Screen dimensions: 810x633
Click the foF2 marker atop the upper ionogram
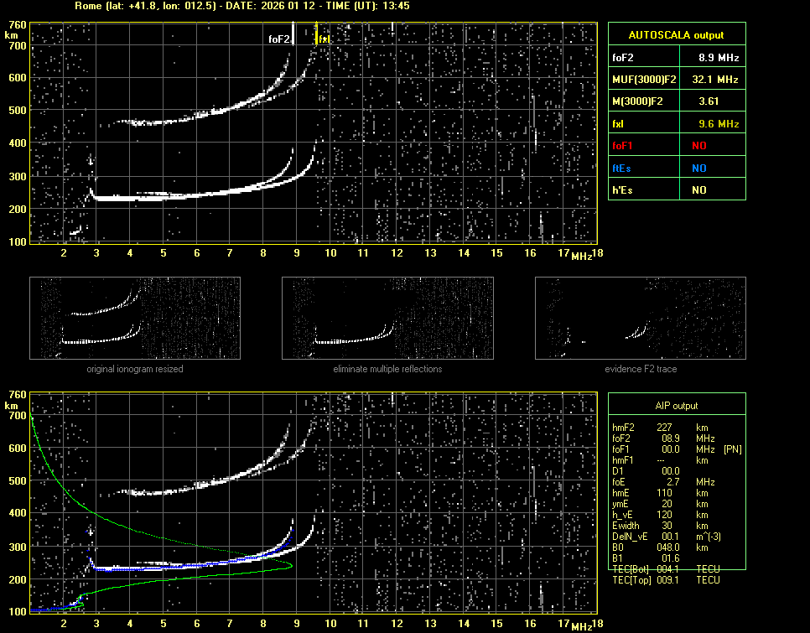point(280,39)
